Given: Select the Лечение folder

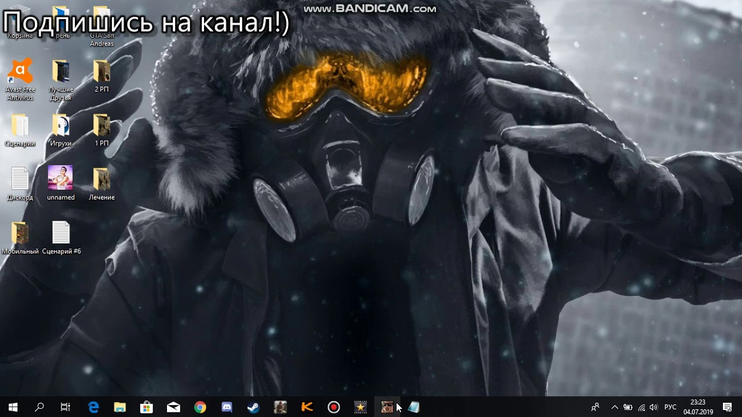Looking at the screenshot, I should 101,184.
